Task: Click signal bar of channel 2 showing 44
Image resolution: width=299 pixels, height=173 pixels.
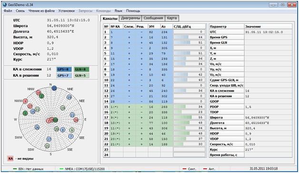Action: coord(189,37)
